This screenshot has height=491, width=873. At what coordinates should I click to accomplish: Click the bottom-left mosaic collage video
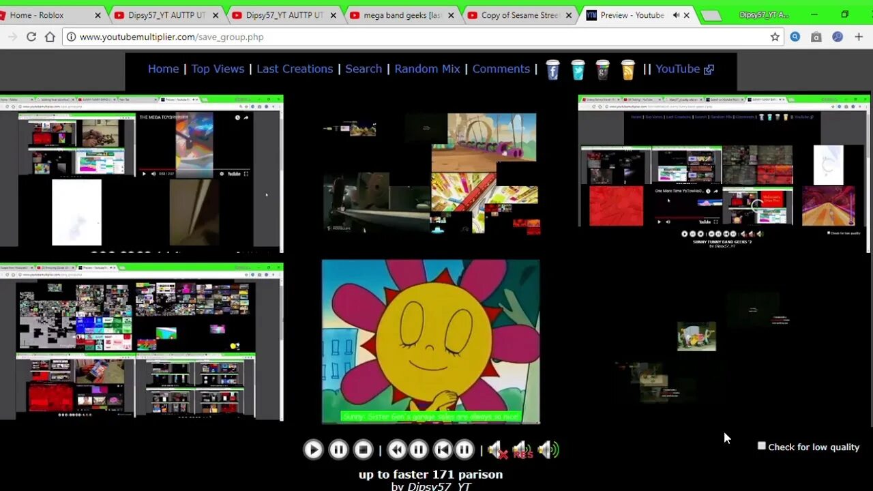pyautogui.click(x=141, y=342)
